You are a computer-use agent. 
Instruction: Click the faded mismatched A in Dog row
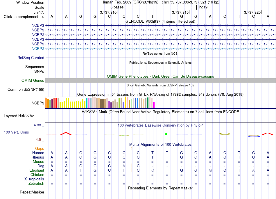point(124,166)
